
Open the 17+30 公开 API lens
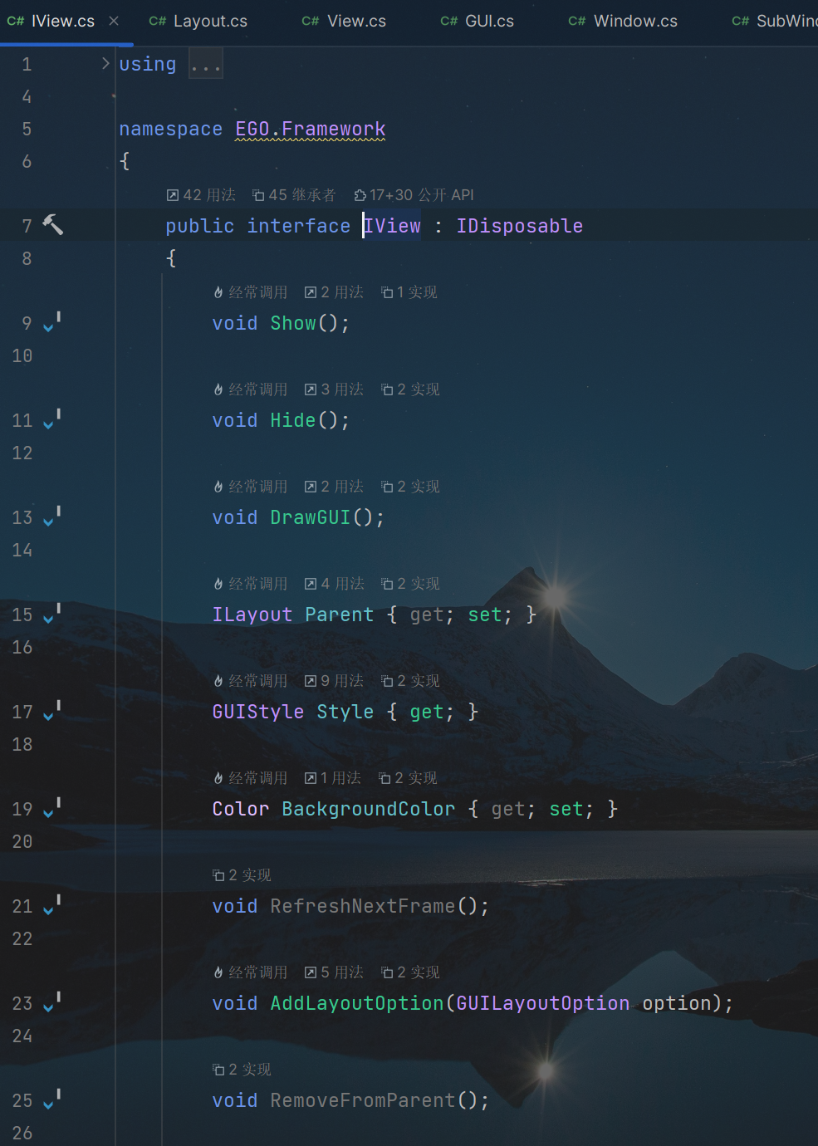pyautogui.click(x=414, y=195)
